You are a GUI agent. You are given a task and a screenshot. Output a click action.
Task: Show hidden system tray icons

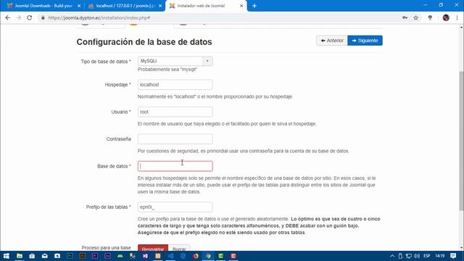point(392,256)
